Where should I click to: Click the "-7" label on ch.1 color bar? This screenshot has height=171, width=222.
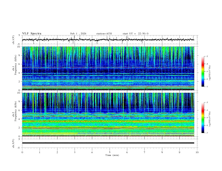[x=207, y=87]
